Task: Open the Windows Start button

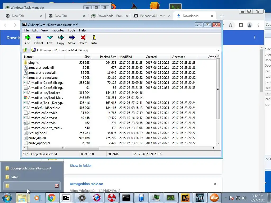Action: 7,198
